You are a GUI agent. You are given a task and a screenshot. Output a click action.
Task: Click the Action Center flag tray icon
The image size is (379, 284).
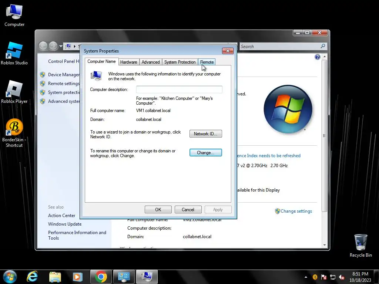pyautogui.click(x=324, y=277)
